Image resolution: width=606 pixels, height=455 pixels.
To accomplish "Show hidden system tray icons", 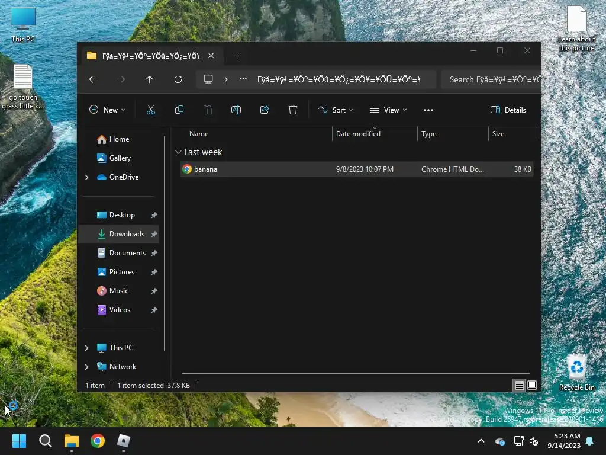I will point(481,441).
